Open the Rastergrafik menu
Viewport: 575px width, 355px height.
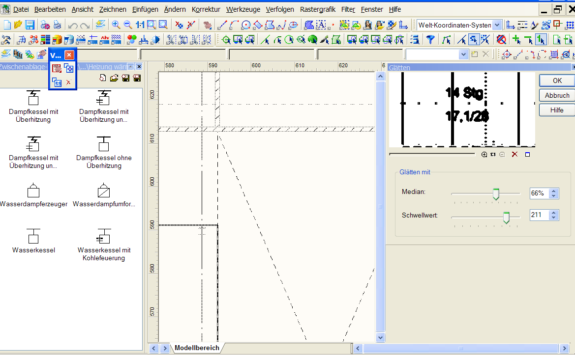318,9
